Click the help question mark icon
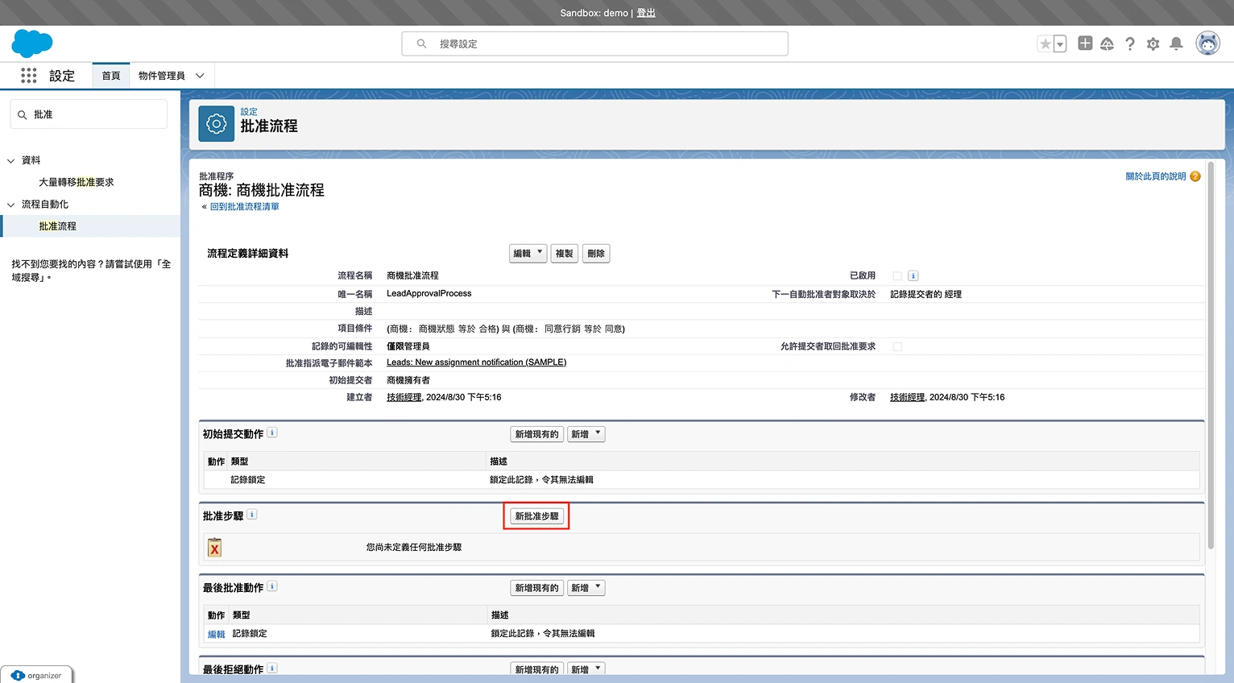1234x683 pixels. (x=1130, y=44)
